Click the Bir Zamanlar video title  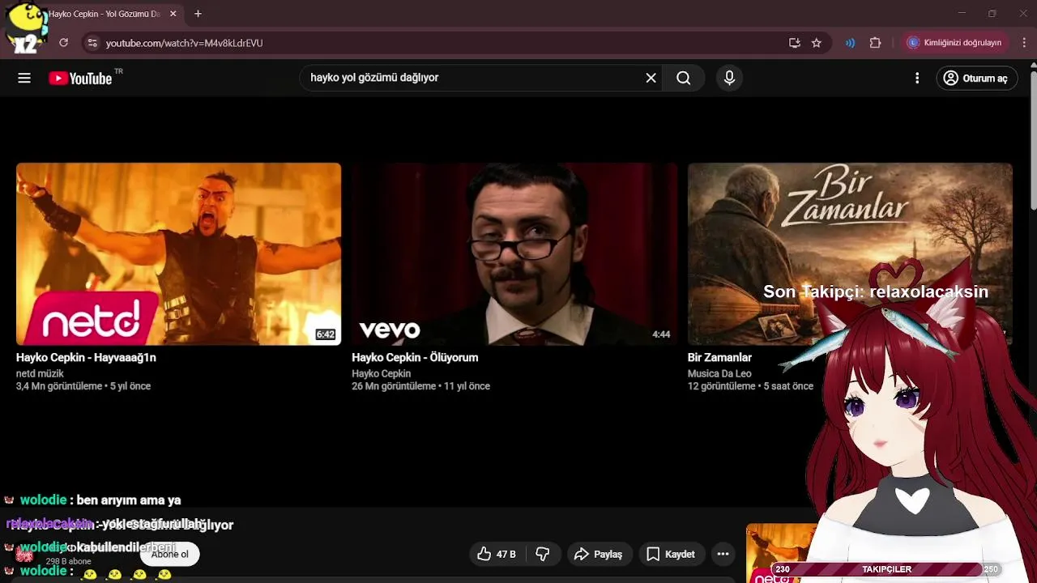(x=719, y=357)
